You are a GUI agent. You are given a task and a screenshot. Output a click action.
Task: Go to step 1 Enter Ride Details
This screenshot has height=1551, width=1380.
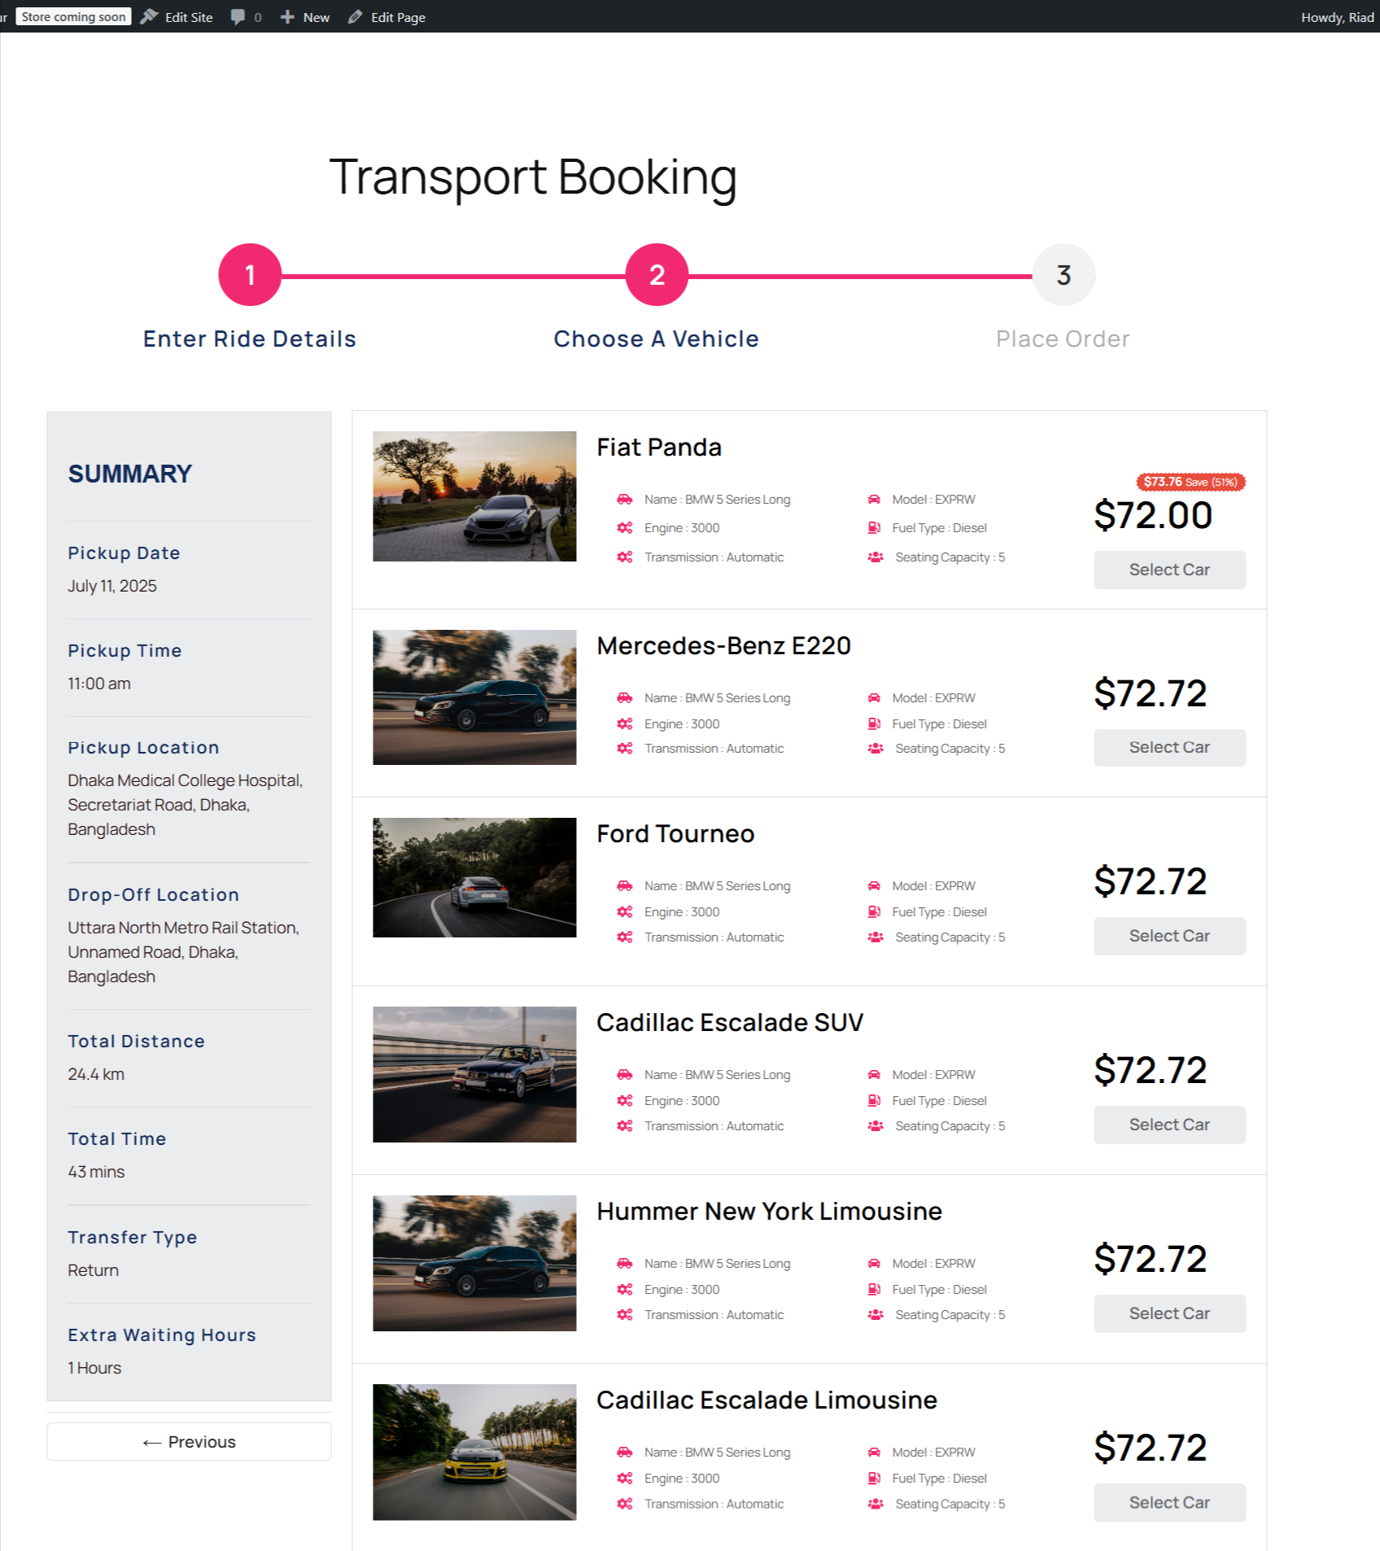click(250, 275)
